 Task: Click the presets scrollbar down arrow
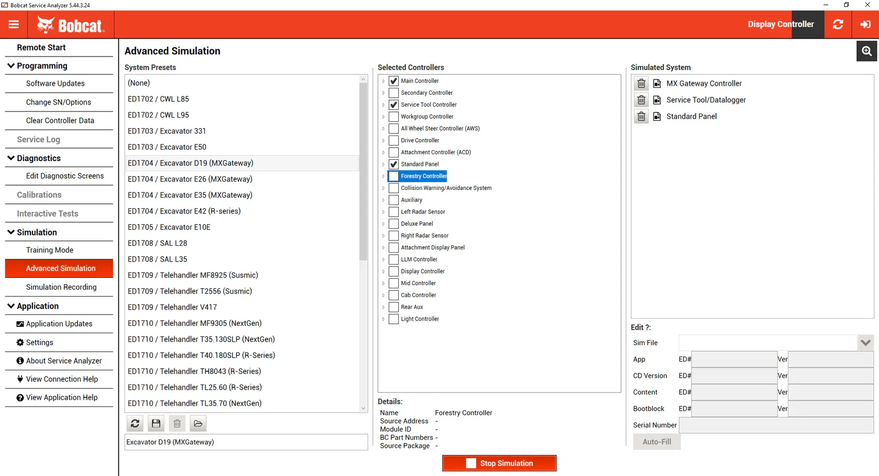(364, 408)
